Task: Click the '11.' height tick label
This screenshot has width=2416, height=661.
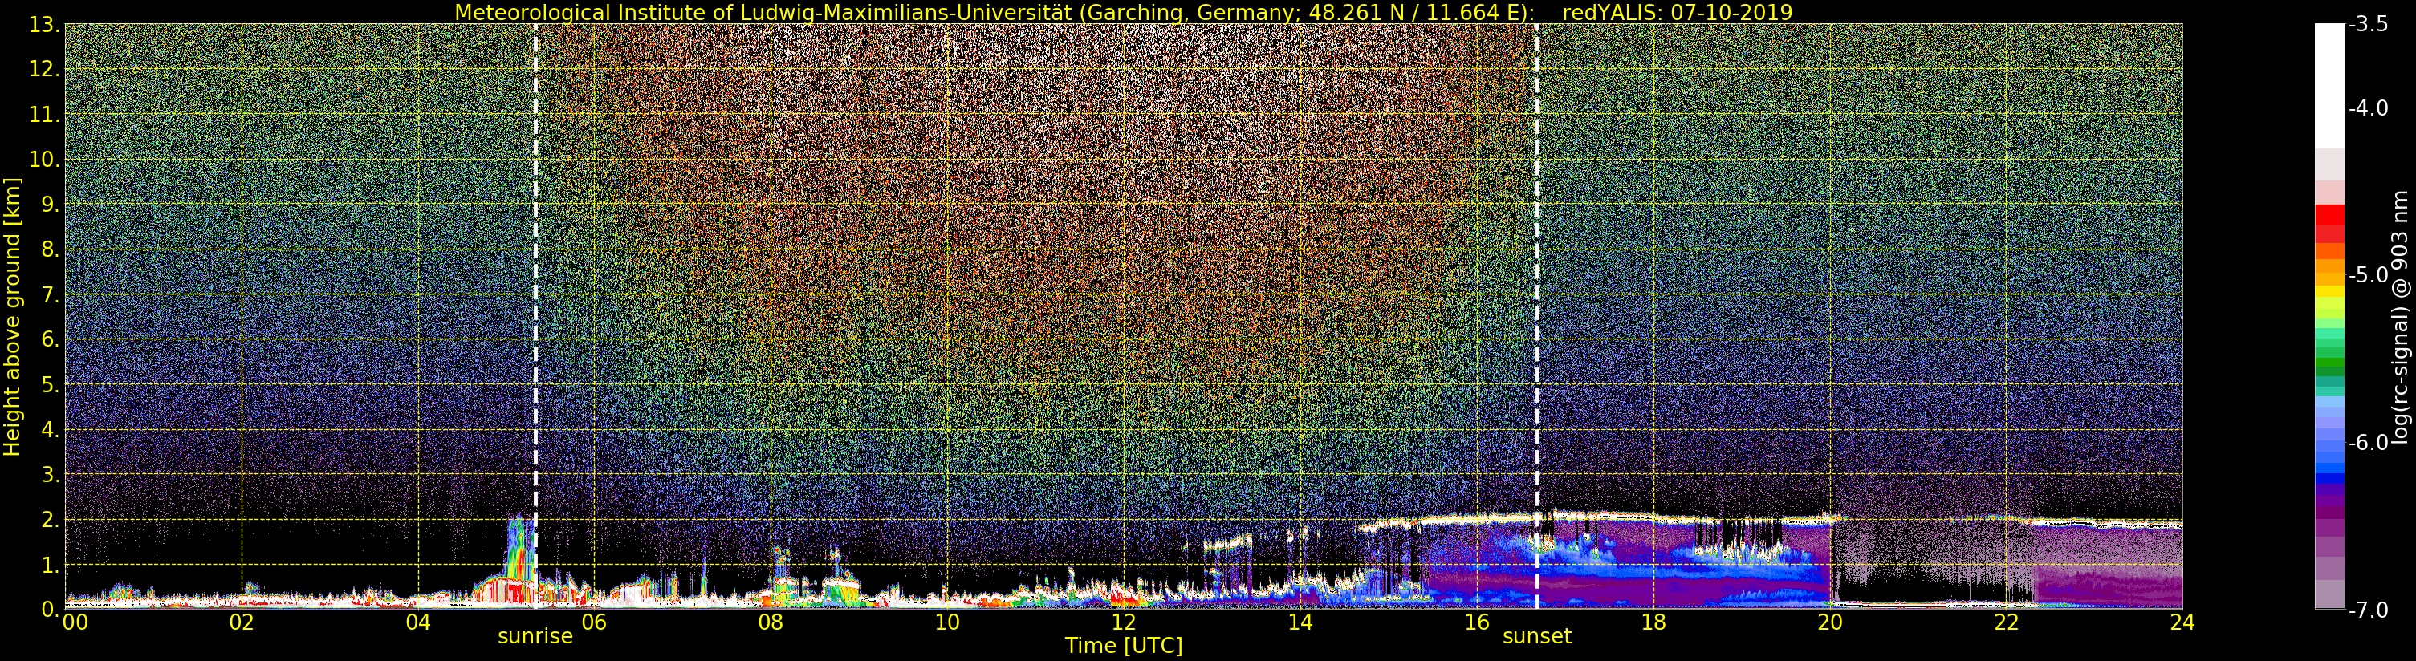Action: 44,115
